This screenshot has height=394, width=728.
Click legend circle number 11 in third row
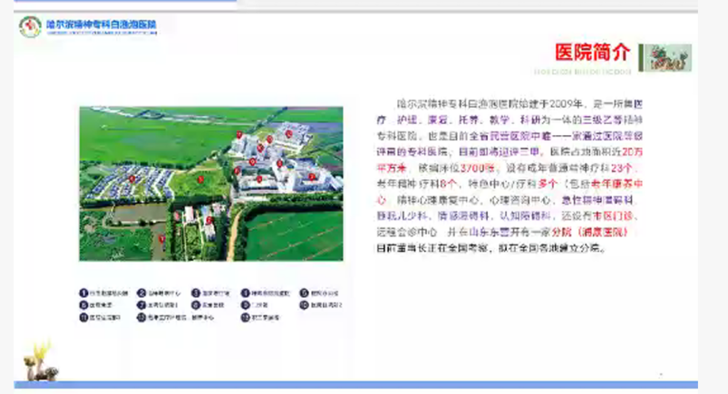pyautogui.click(x=84, y=318)
